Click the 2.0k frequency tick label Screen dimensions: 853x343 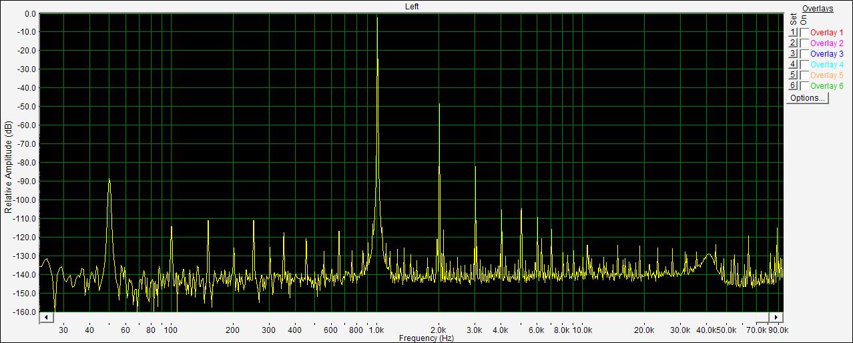coord(439,330)
